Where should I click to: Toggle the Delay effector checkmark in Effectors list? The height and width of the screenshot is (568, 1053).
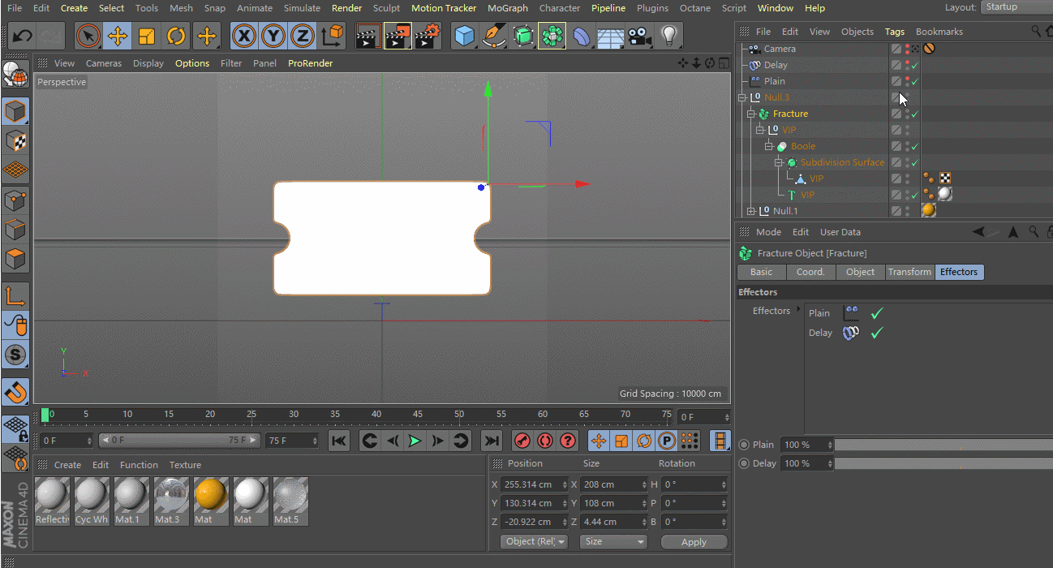(x=876, y=333)
